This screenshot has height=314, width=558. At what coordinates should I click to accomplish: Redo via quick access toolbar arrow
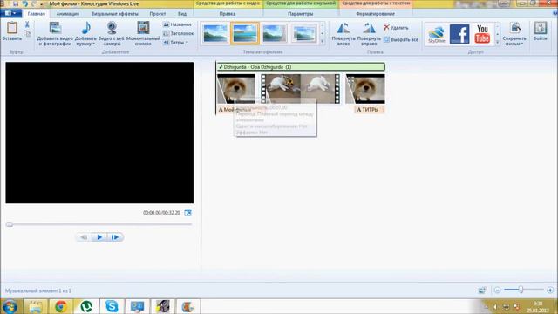34,3
